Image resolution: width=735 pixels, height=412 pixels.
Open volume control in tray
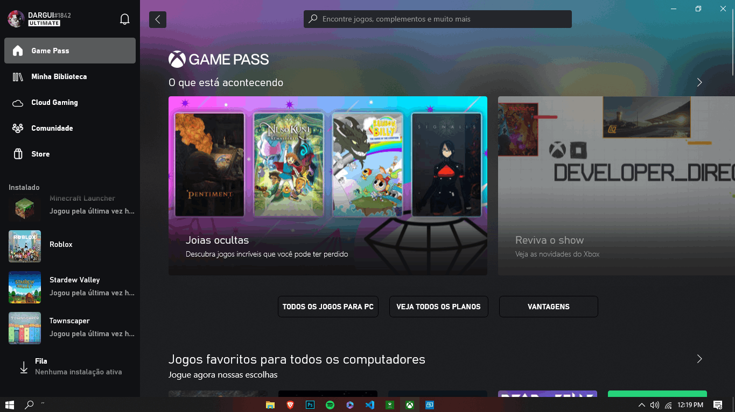(x=655, y=405)
